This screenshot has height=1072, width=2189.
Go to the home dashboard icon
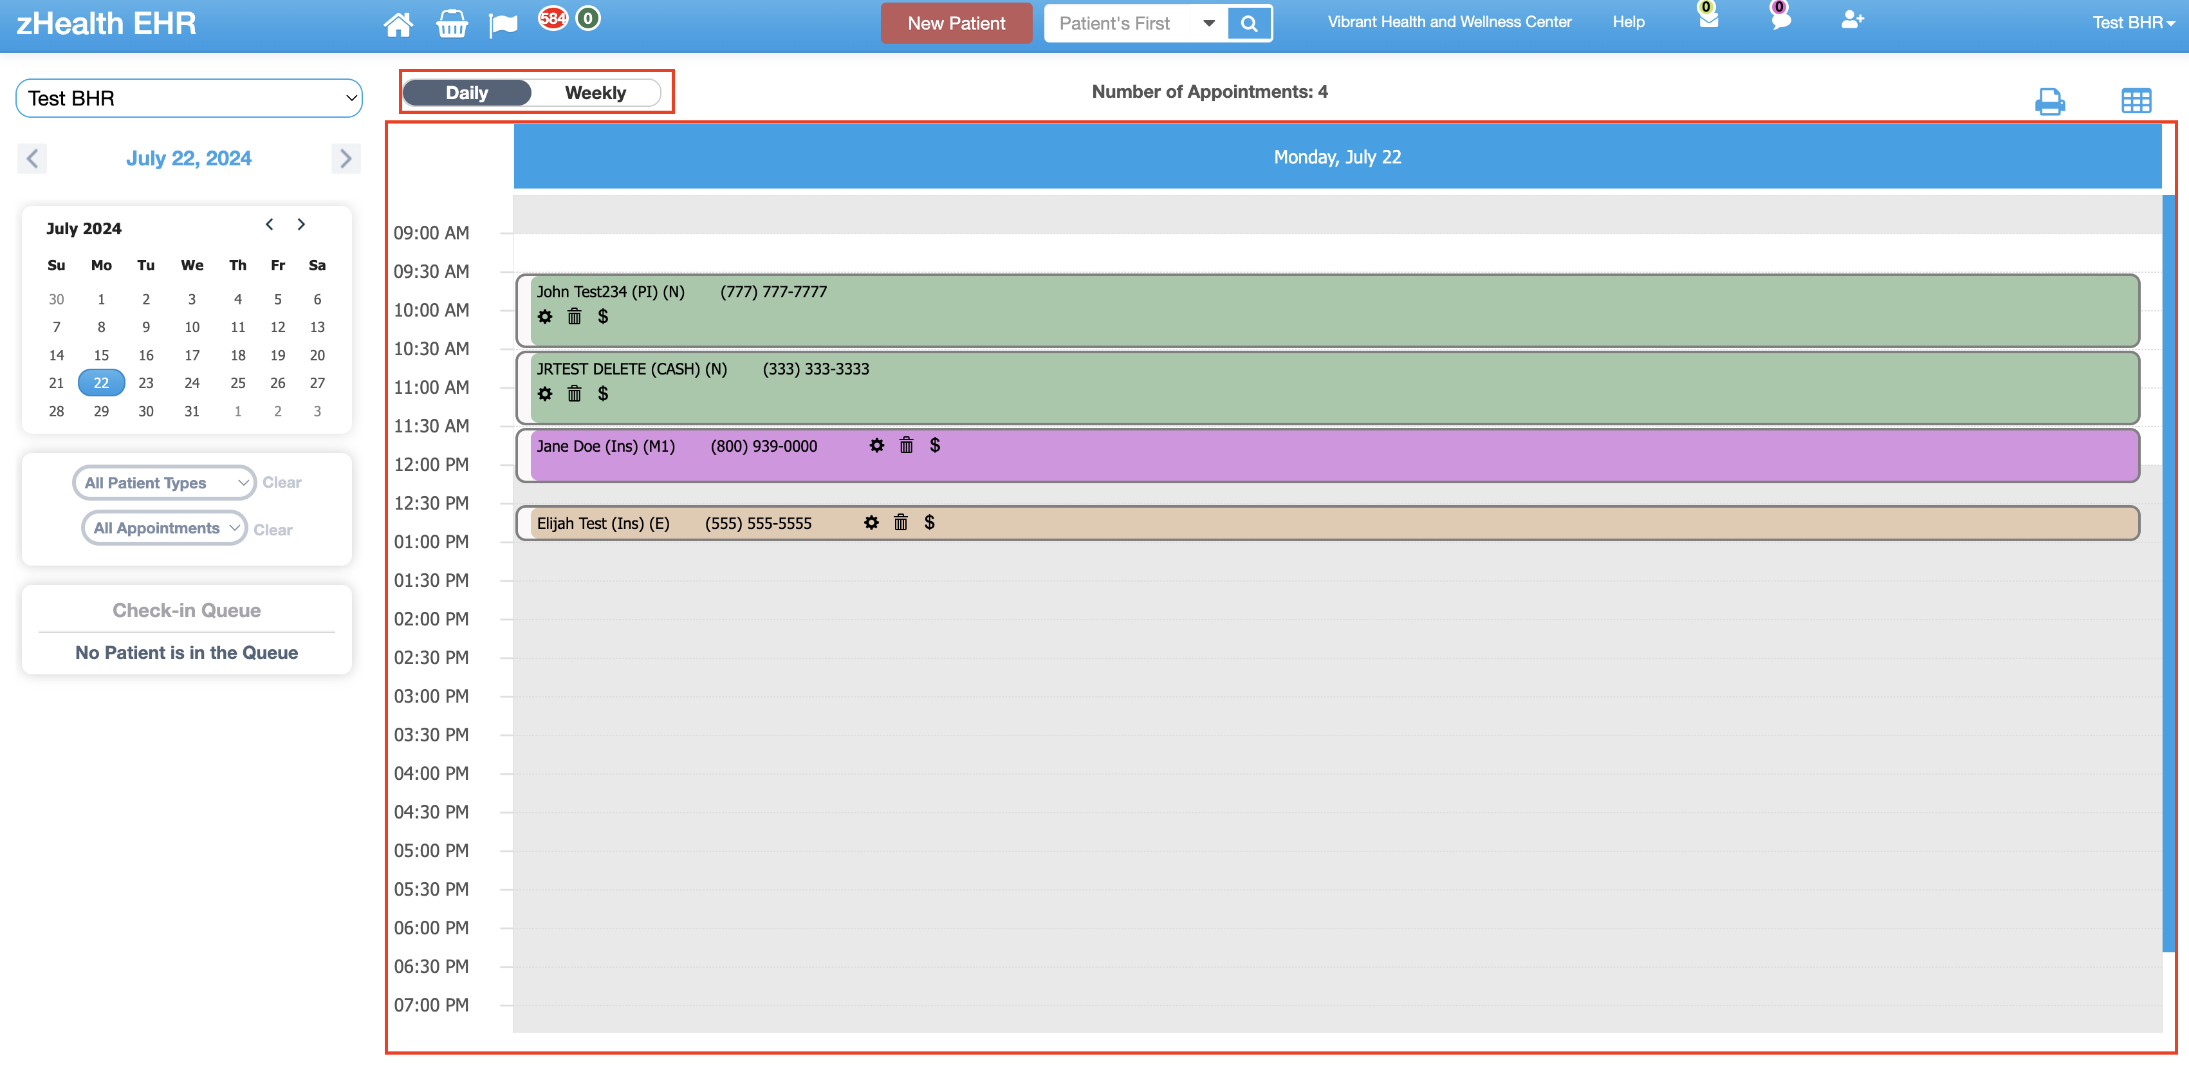[x=398, y=24]
